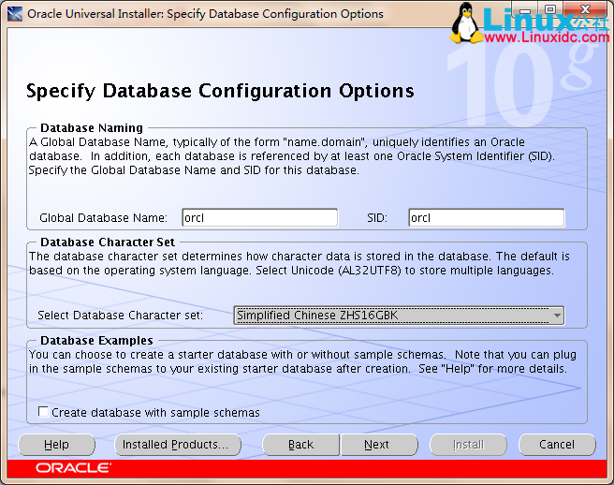Open Installed Products dialog
614x485 pixels.
coord(178,445)
